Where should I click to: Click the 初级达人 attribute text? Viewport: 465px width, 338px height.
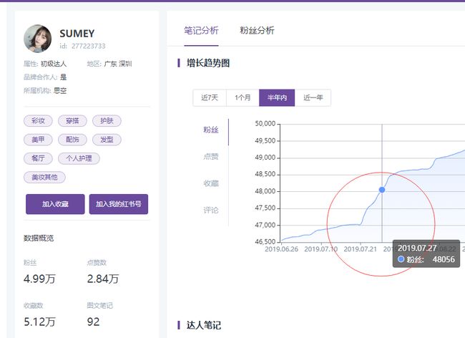(54, 64)
